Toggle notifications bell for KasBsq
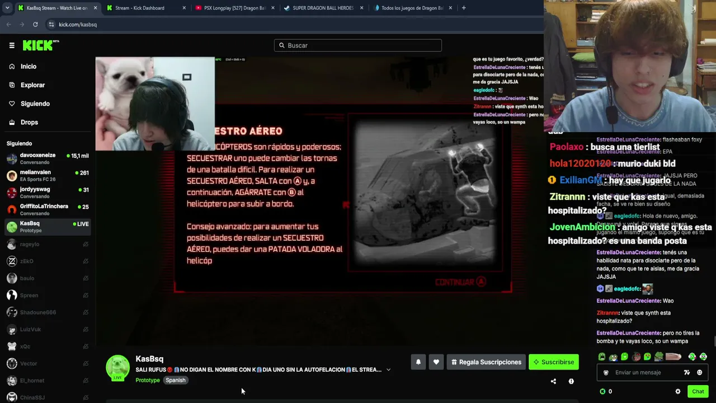716x403 pixels. click(418, 362)
